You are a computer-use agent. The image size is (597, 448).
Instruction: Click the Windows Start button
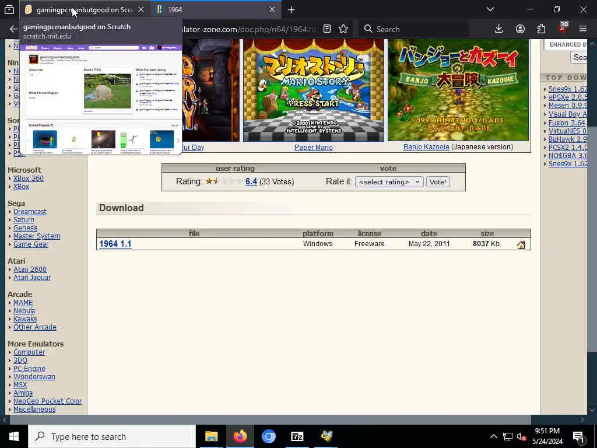tap(14, 436)
